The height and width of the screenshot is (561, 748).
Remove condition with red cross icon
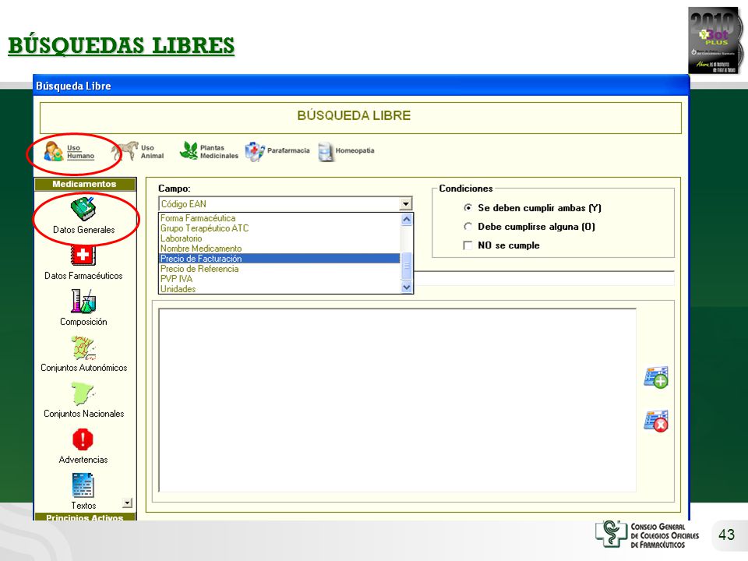coord(656,421)
